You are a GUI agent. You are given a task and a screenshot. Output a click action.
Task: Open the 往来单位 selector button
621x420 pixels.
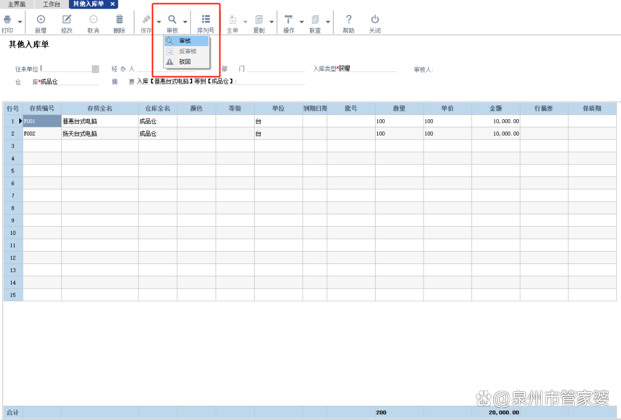coord(95,69)
